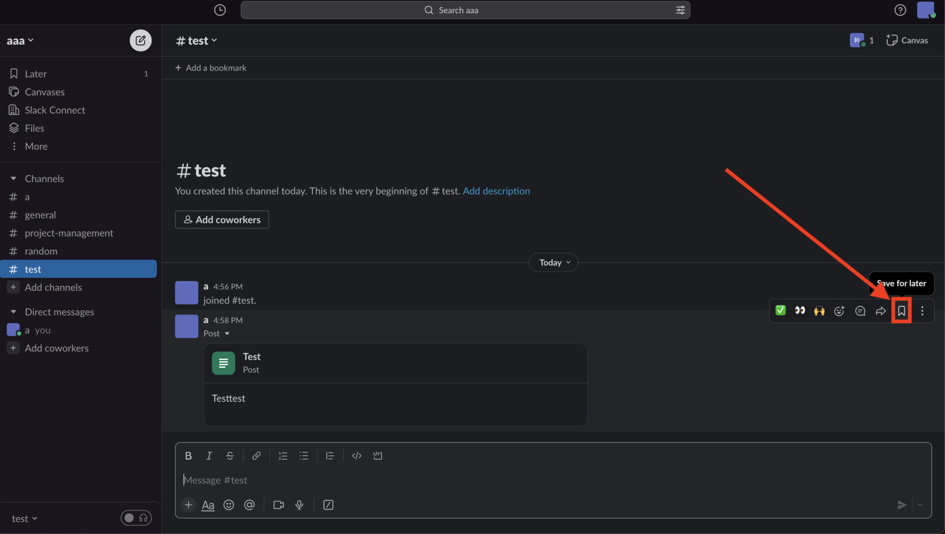This screenshot has width=945, height=534.
Task: Open message history using clock icon
Action: (x=220, y=10)
